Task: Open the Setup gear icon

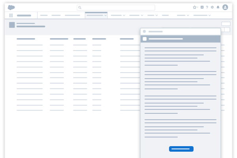Action: pos(212,7)
